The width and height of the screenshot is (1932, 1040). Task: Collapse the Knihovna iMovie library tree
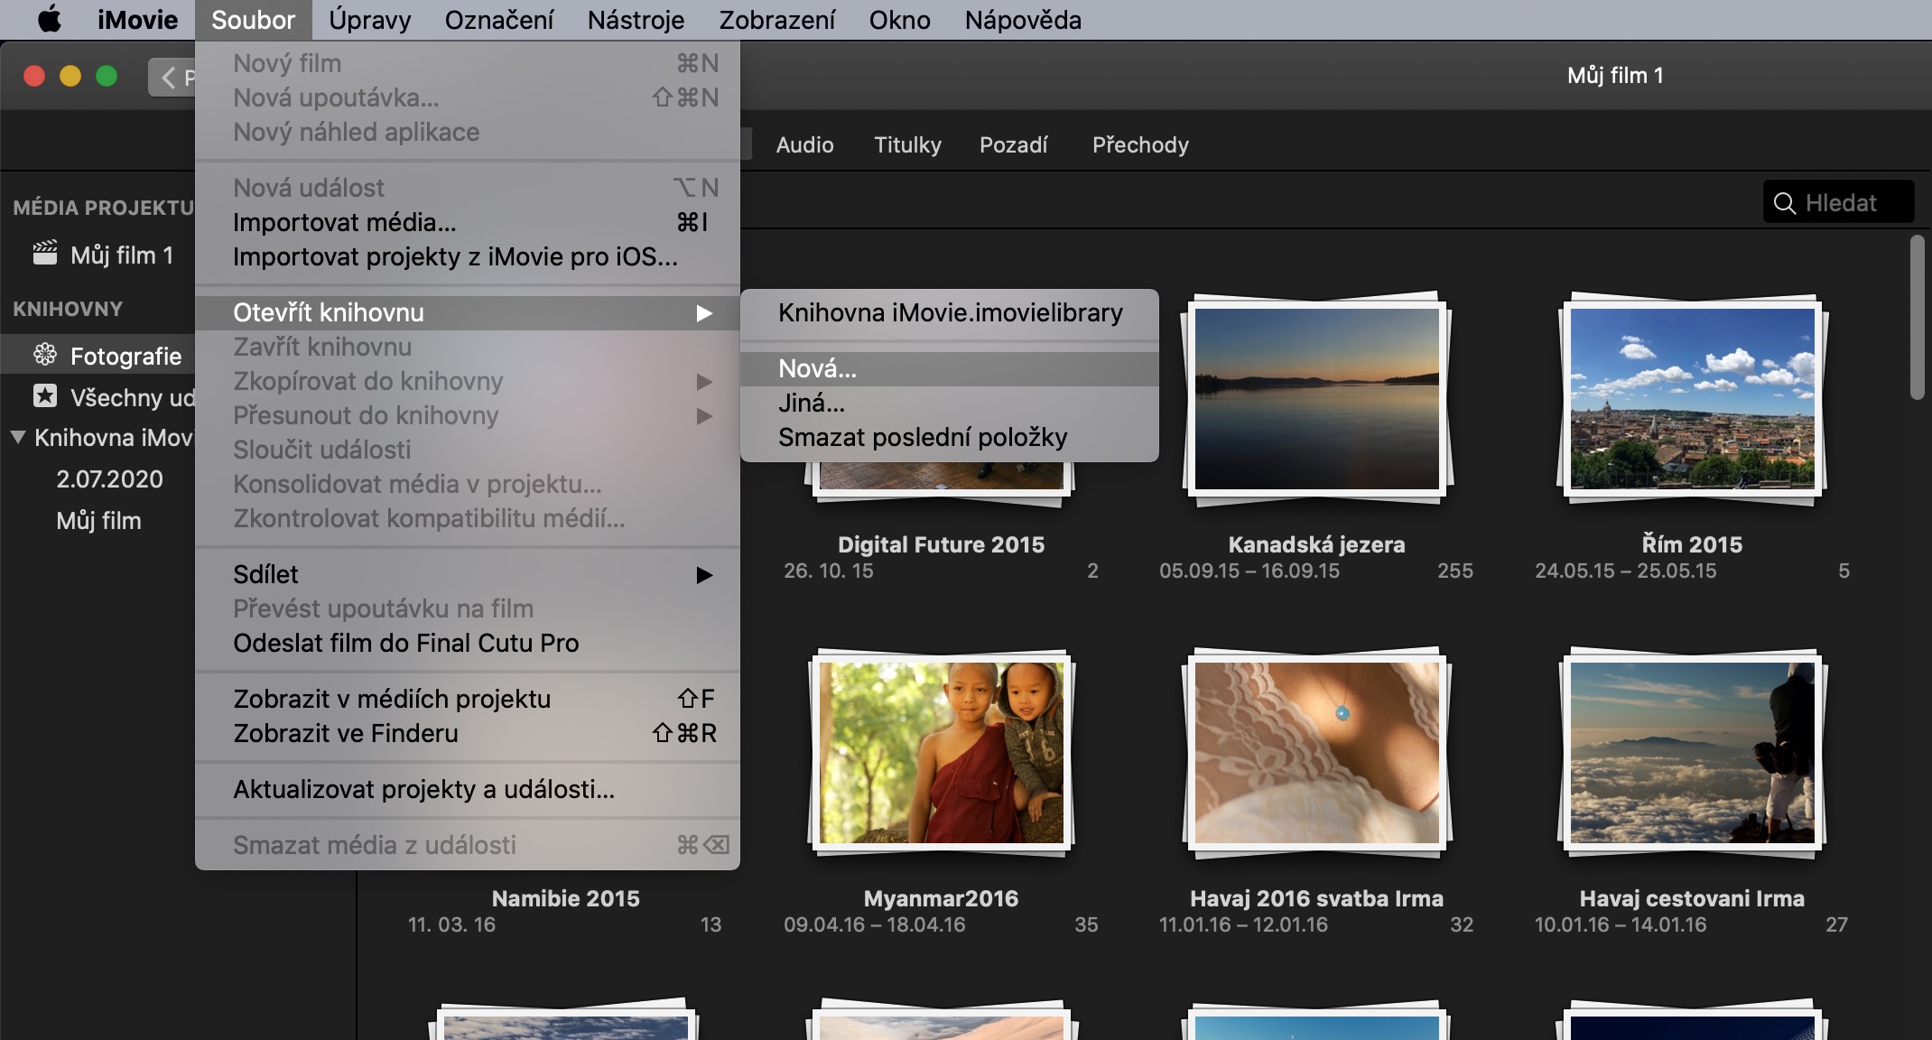click(17, 438)
